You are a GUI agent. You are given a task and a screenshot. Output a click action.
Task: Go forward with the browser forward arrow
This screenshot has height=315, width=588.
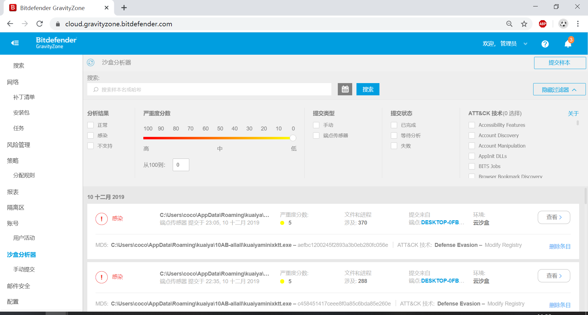(25, 24)
